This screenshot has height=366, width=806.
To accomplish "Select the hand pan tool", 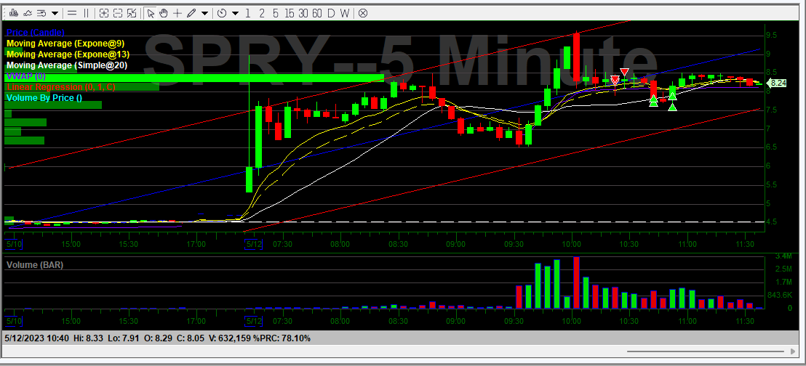I will click(164, 13).
